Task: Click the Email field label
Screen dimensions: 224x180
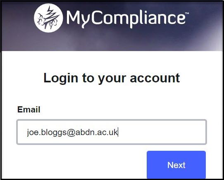Action: [29, 110]
